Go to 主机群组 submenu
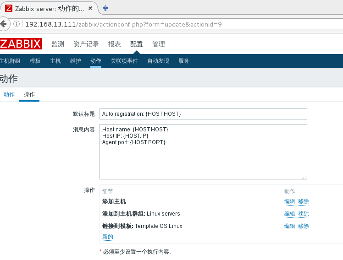This screenshot has width=343, height=260. pos(10,61)
